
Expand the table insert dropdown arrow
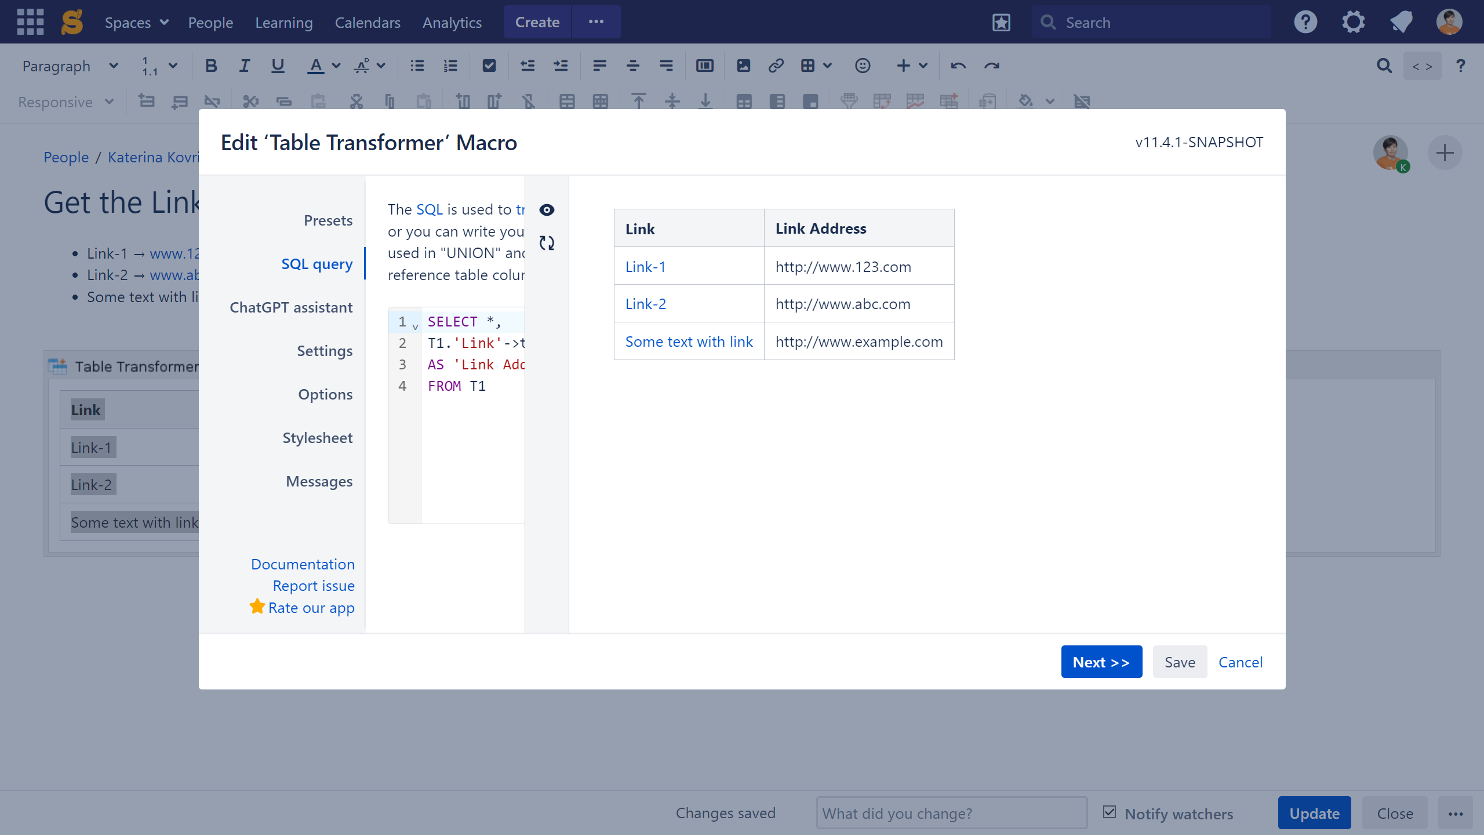(x=827, y=66)
